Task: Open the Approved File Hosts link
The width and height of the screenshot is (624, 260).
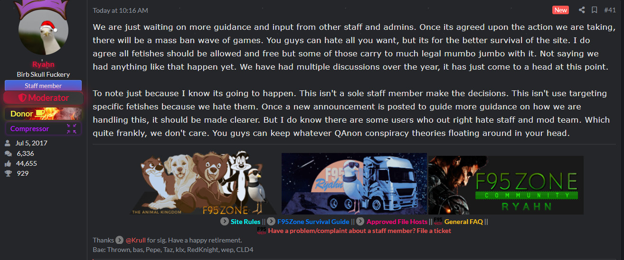Action: (x=397, y=222)
